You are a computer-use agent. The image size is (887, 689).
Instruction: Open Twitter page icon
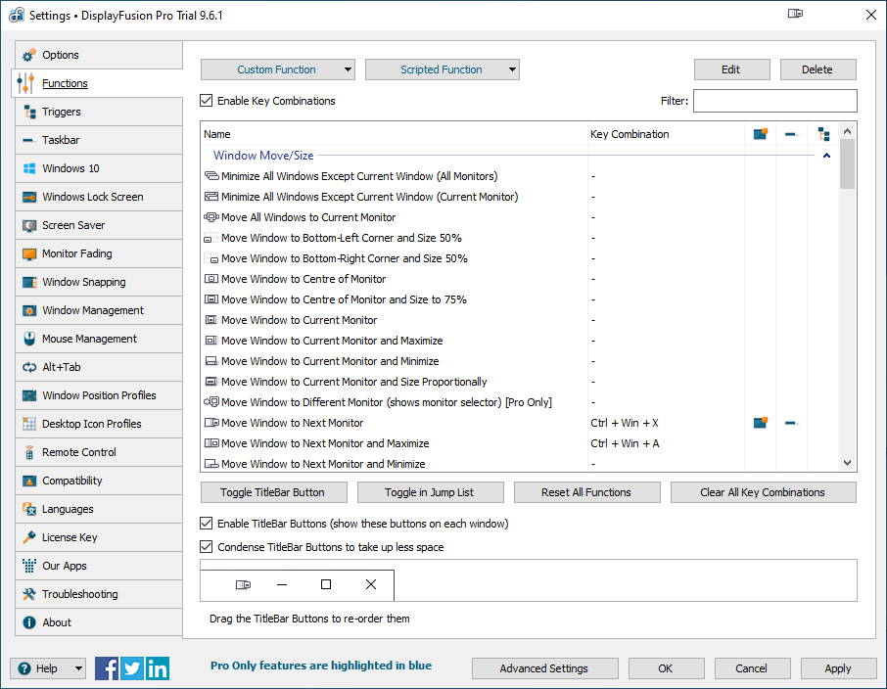pyautogui.click(x=132, y=668)
